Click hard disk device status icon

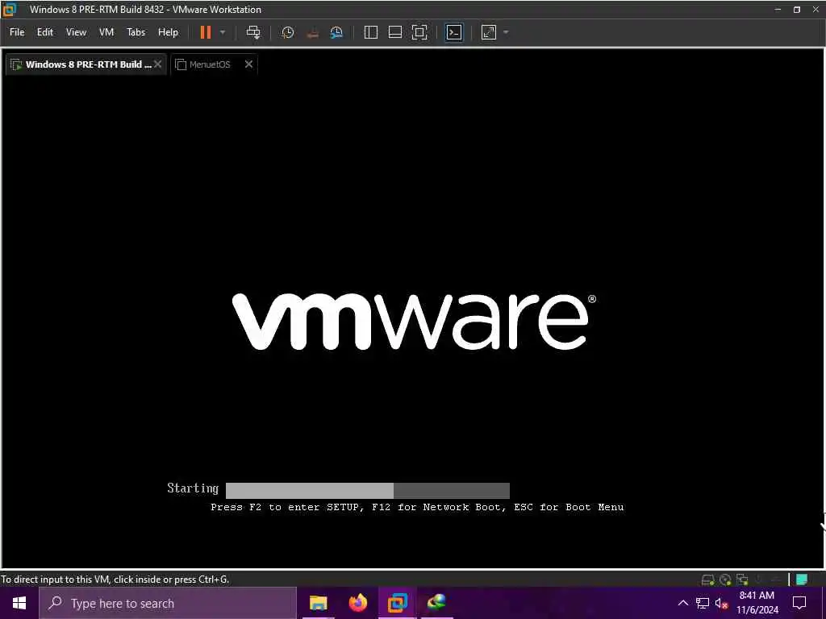tap(707, 580)
